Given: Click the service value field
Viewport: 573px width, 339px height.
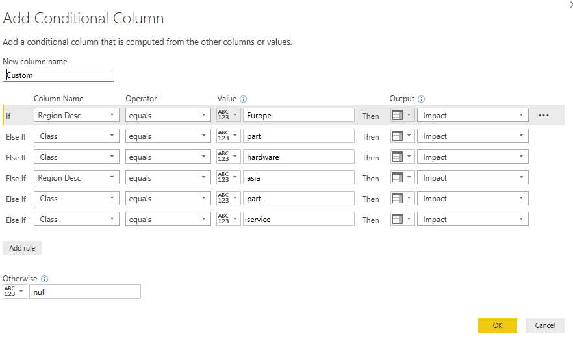Looking at the screenshot, I should 299,220.
